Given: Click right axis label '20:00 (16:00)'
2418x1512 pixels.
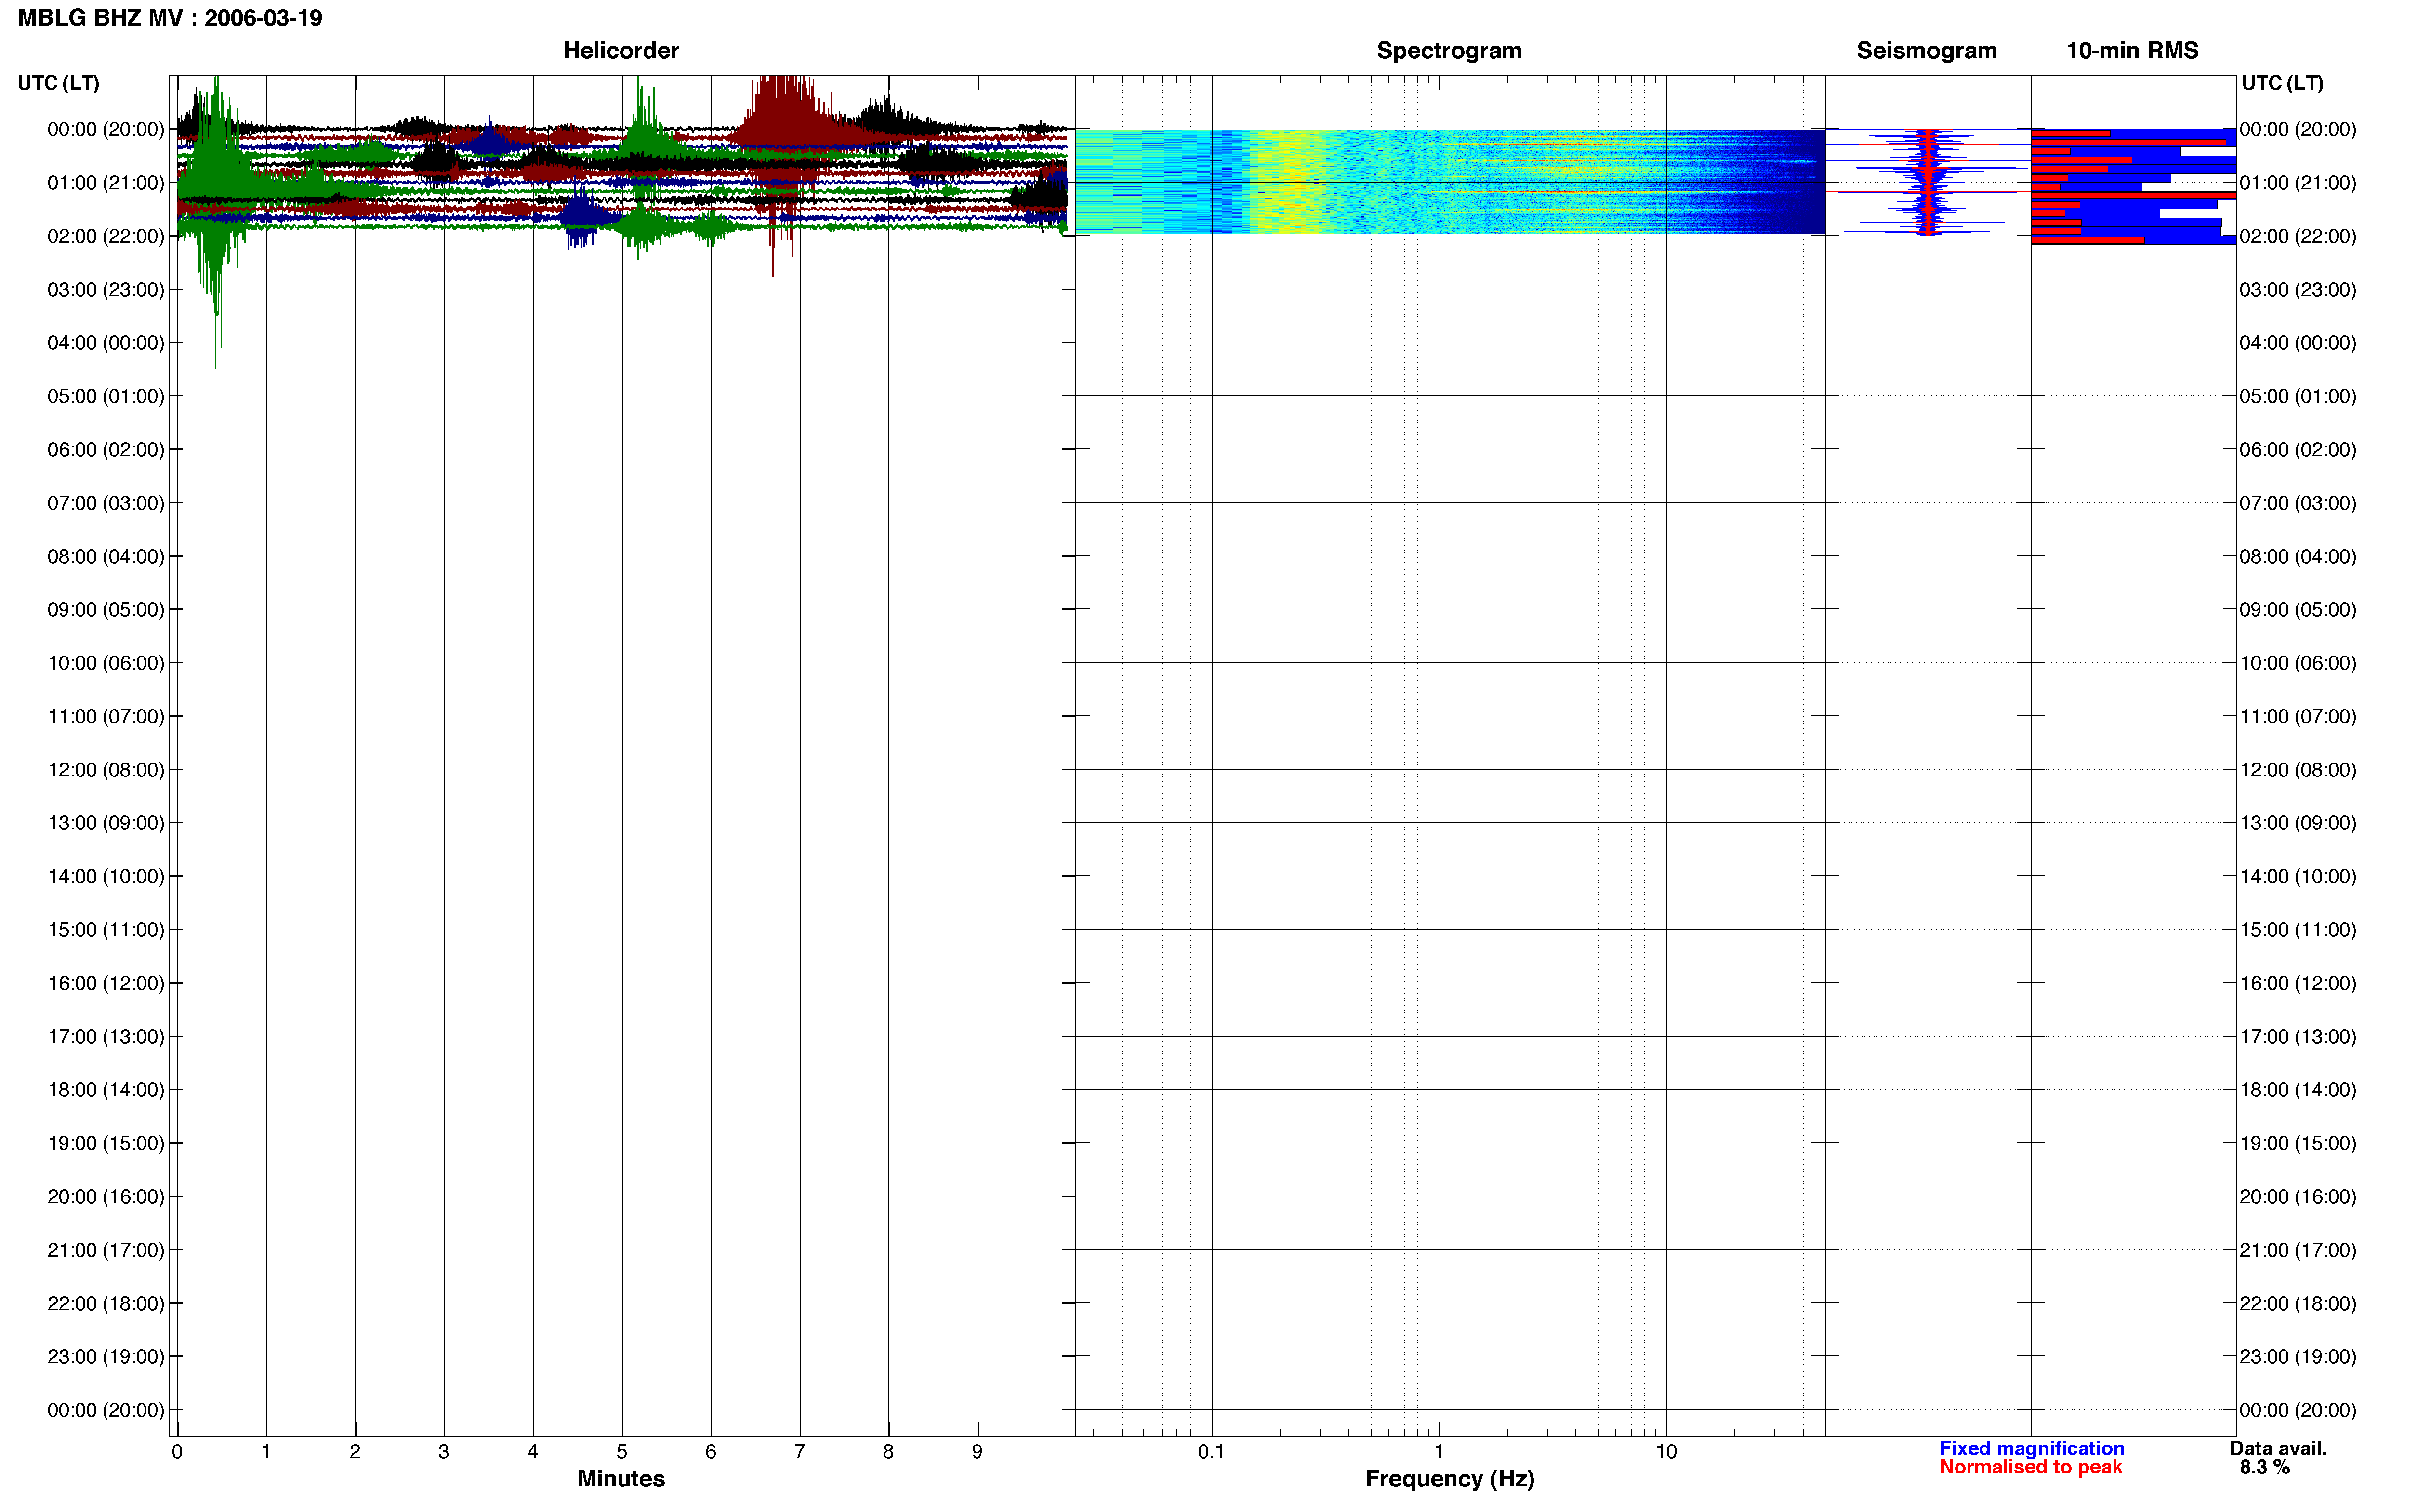Looking at the screenshot, I should (x=2298, y=1197).
